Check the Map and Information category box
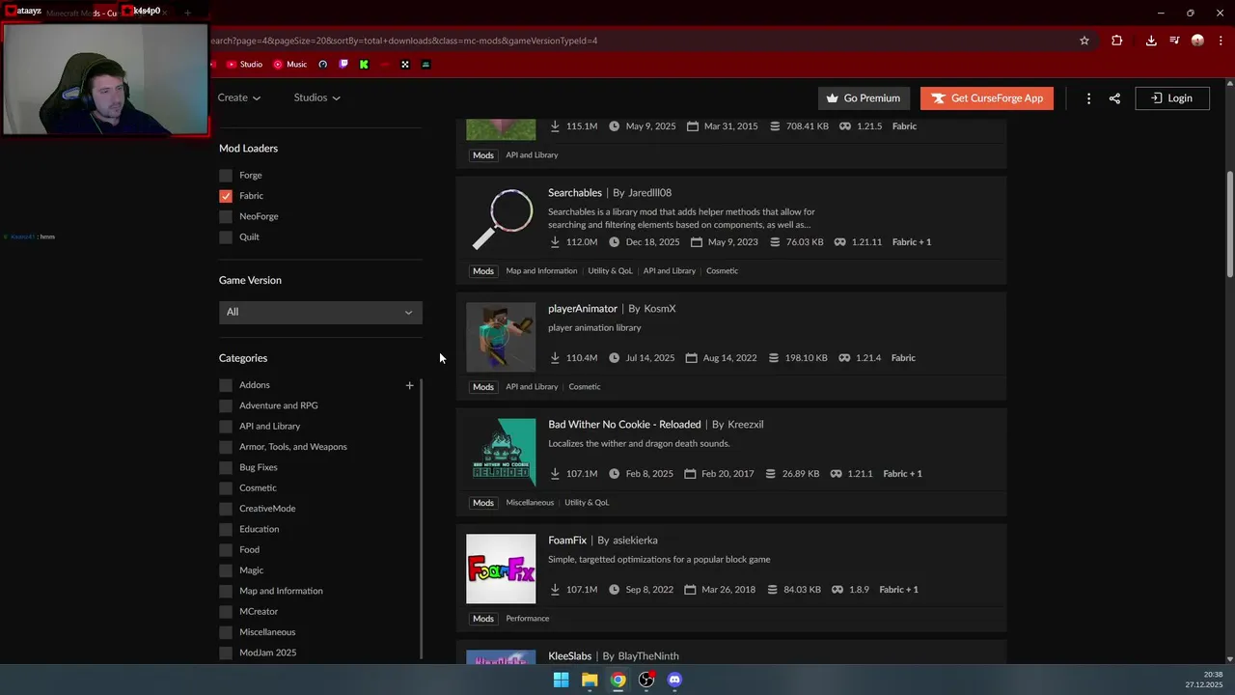Screen dimensions: 1235x695 pos(226,591)
